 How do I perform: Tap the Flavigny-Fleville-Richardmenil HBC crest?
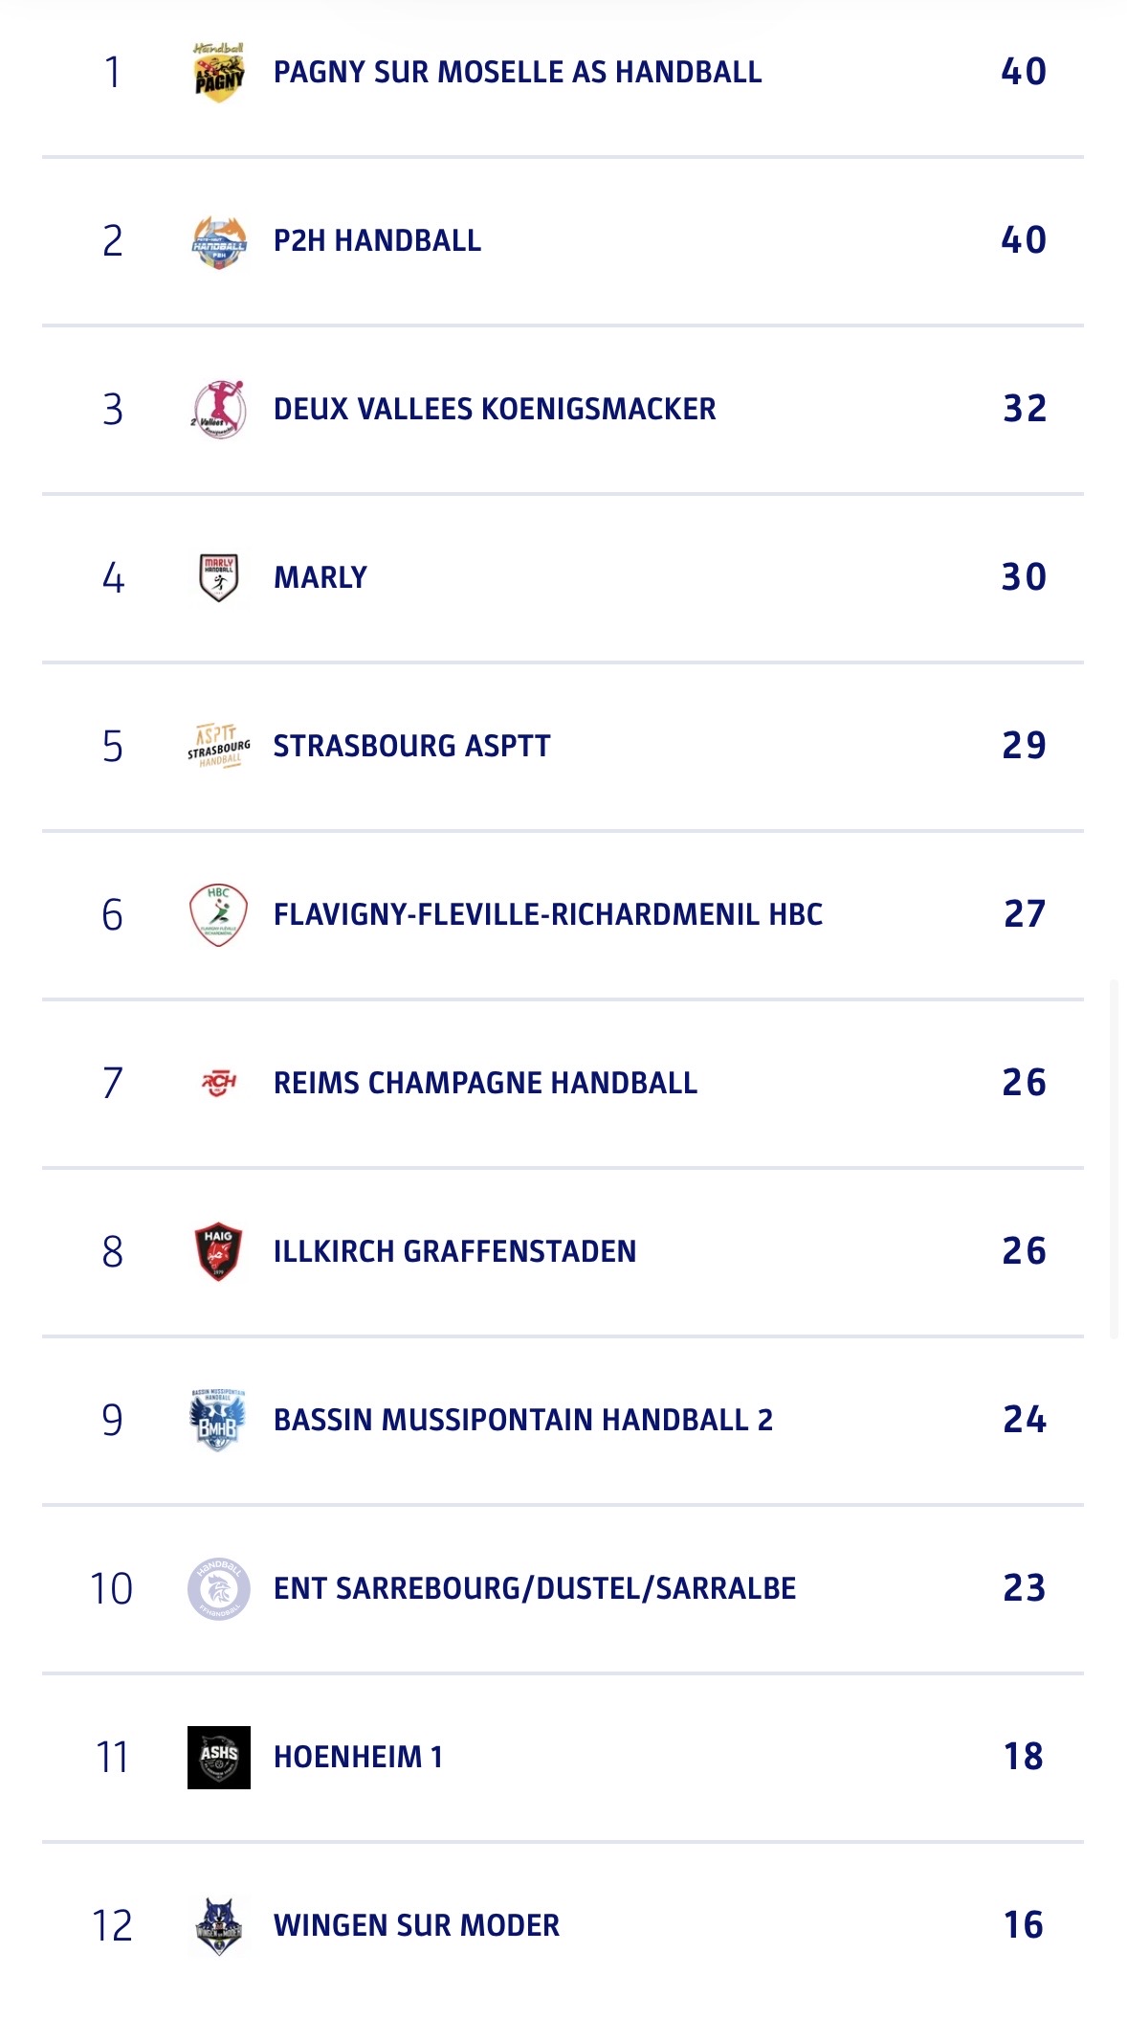(219, 915)
